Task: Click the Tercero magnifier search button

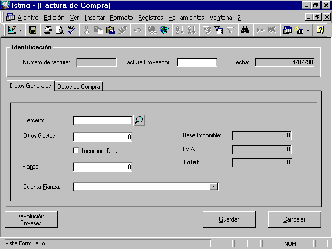Action: pyautogui.click(x=139, y=120)
